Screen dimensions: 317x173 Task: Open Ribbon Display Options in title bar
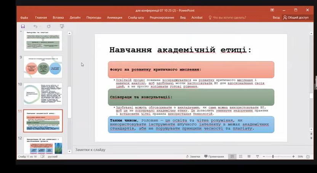[x=272, y=10]
